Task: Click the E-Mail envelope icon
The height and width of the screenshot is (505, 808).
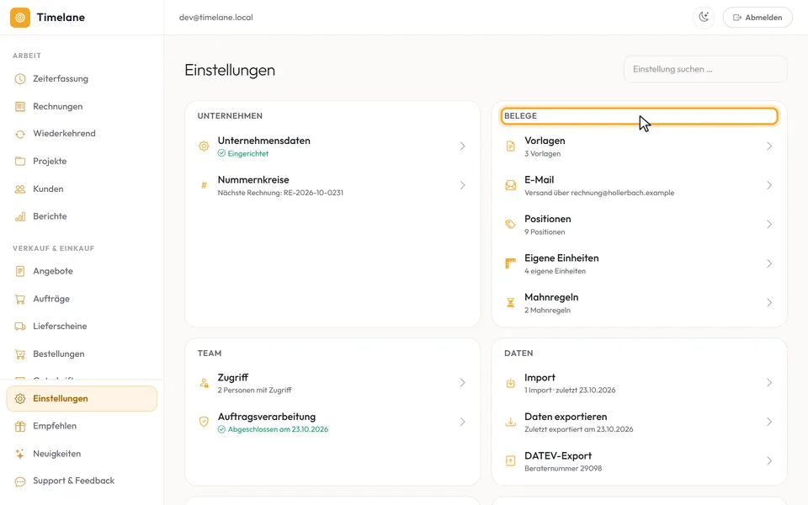Action: 511,185
